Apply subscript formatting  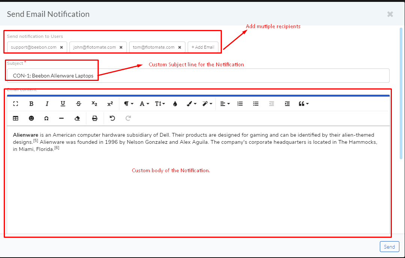click(x=94, y=104)
